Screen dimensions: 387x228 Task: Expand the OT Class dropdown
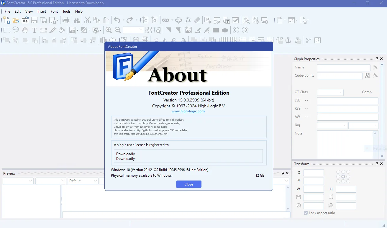(x=330, y=92)
